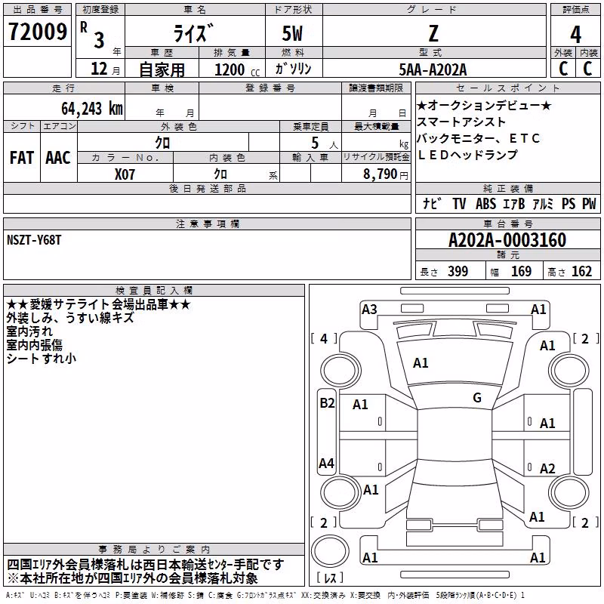The image size is (604, 604).
Task: Select shift value FAT
Action: [x=22, y=158]
